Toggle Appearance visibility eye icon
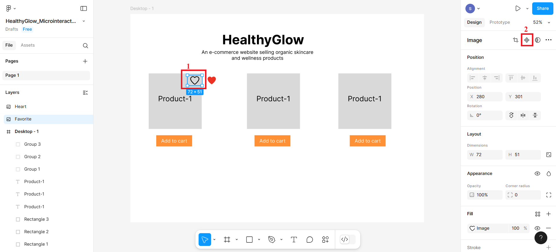The width and height of the screenshot is (556, 252). point(537,174)
